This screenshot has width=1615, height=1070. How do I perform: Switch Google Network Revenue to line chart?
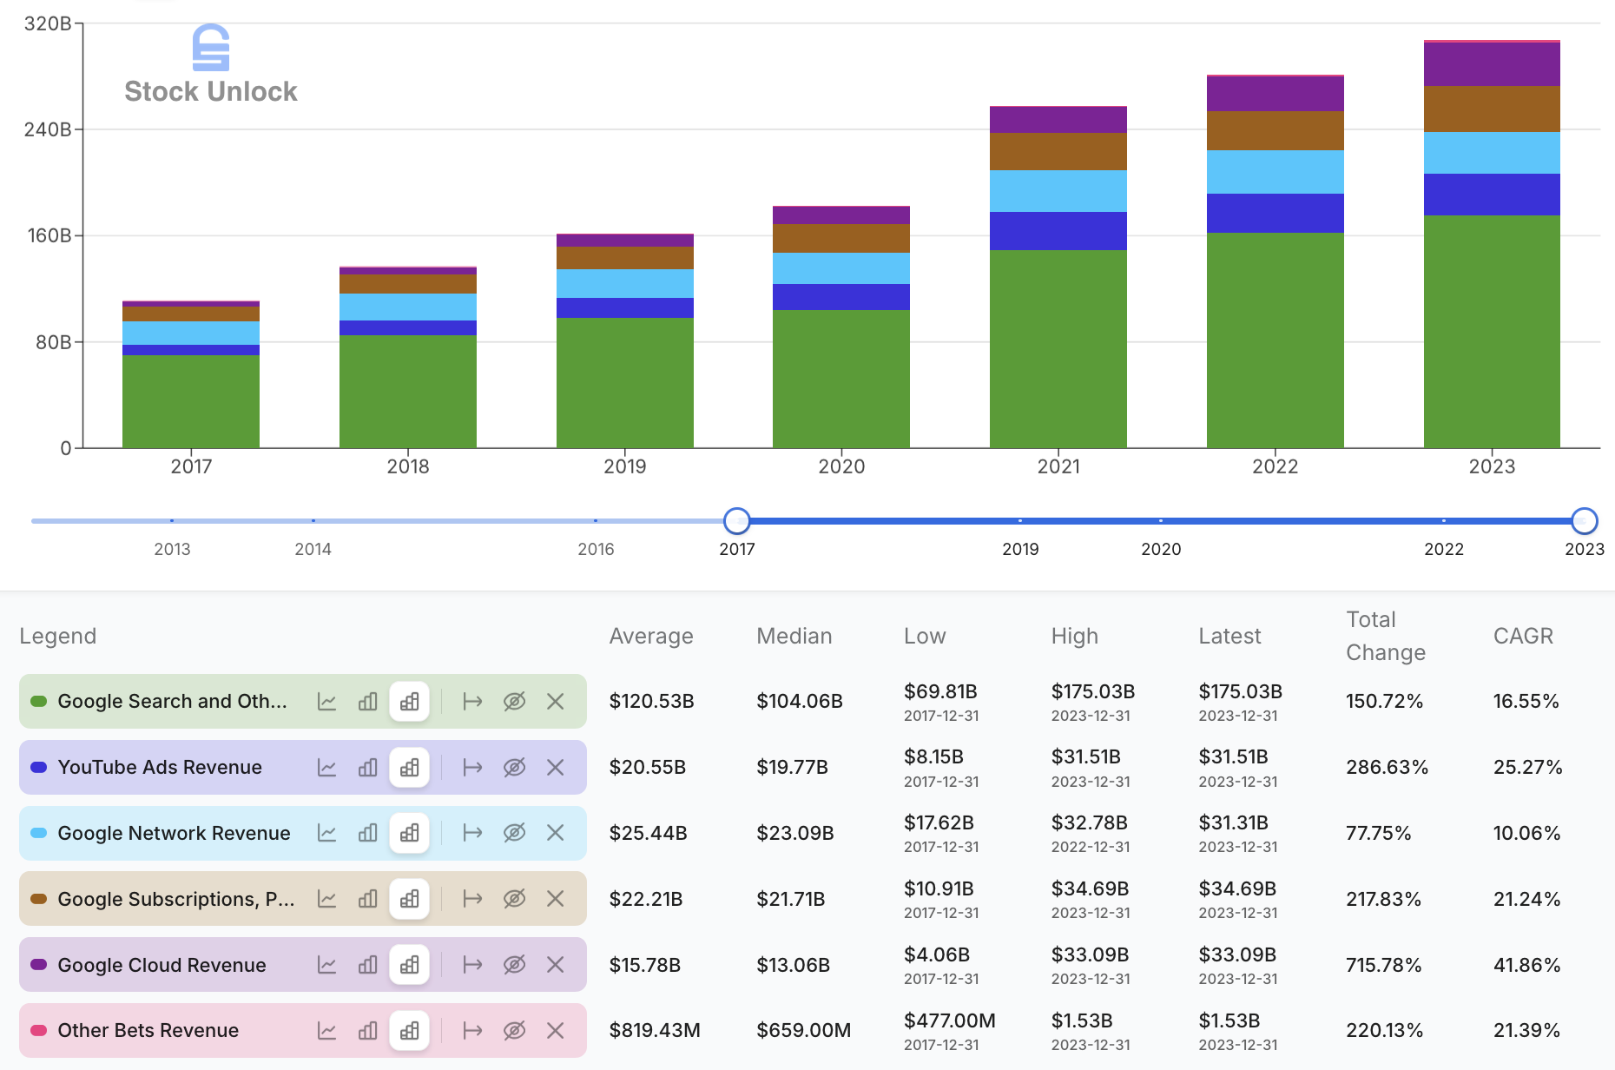328,833
